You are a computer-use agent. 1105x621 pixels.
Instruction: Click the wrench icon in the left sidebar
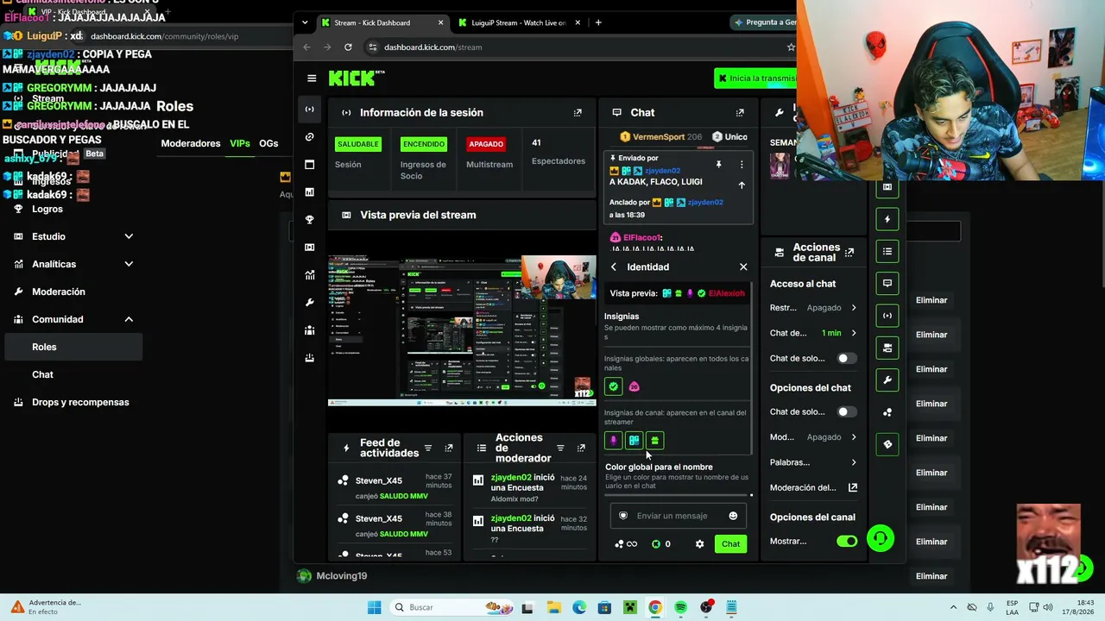[x=310, y=303]
